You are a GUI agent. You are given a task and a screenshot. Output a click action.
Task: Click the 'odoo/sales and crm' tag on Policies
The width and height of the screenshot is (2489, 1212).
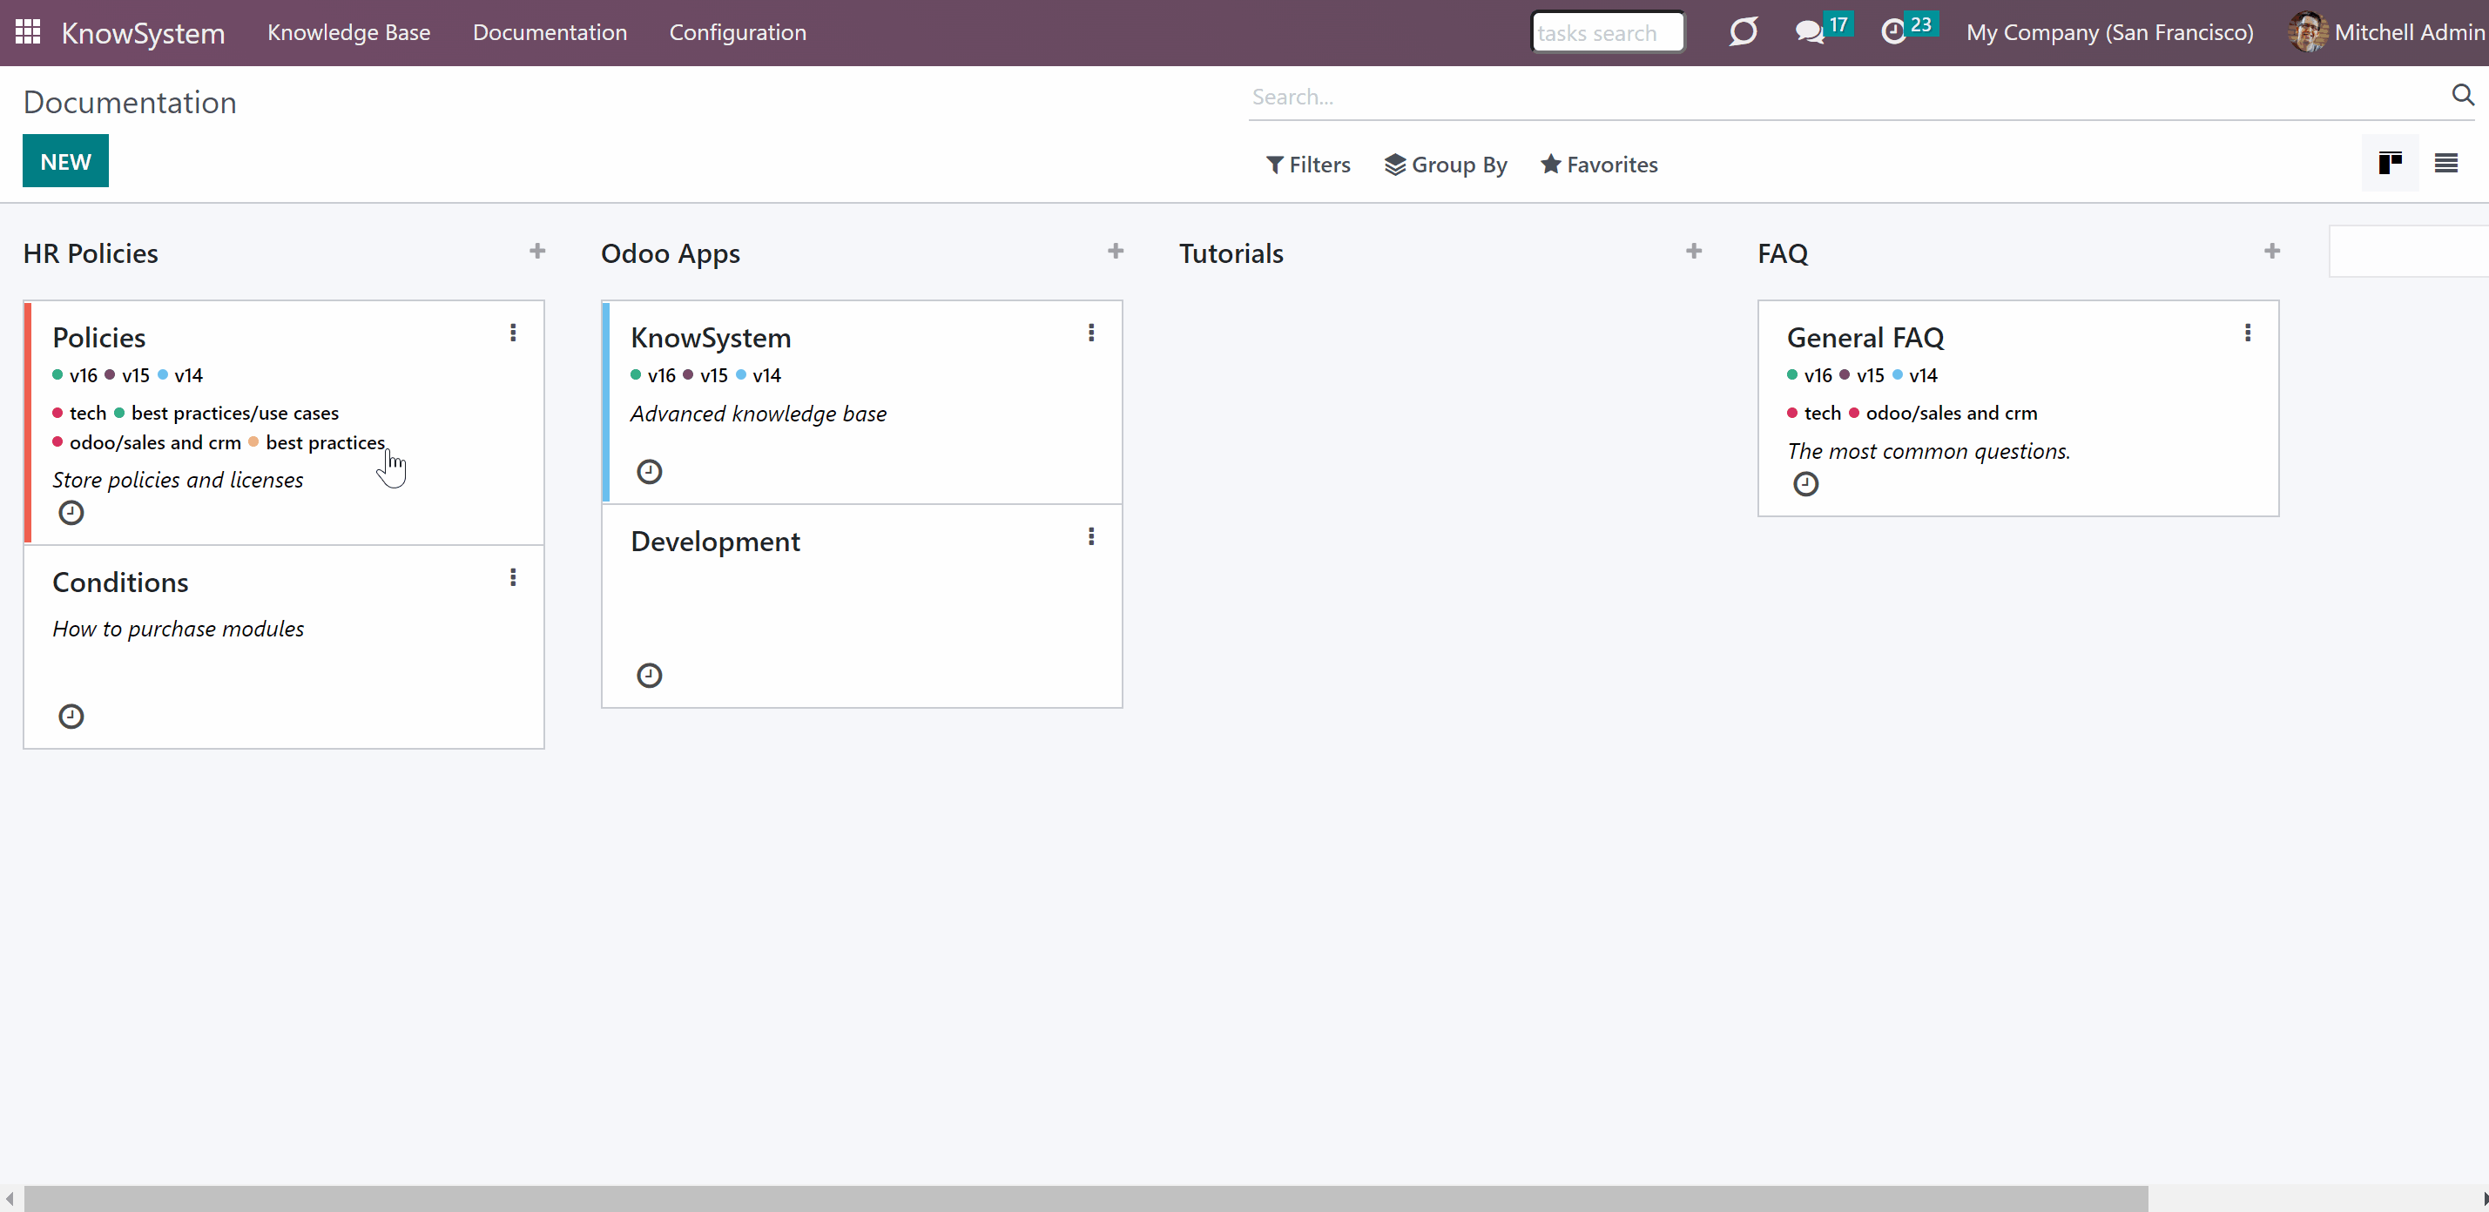pos(147,442)
